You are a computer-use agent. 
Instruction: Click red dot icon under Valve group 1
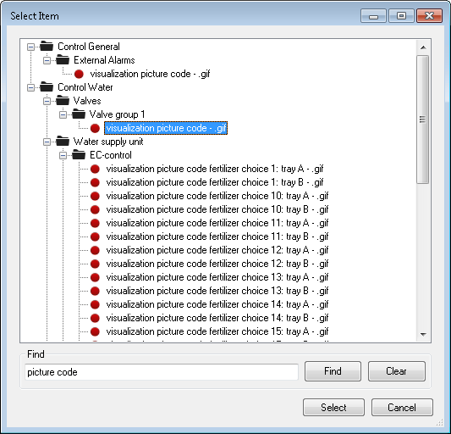click(x=95, y=128)
